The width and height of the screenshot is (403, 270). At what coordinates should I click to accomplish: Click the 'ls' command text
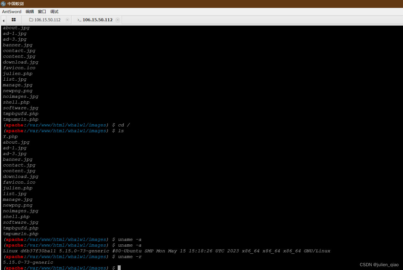click(121, 131)
